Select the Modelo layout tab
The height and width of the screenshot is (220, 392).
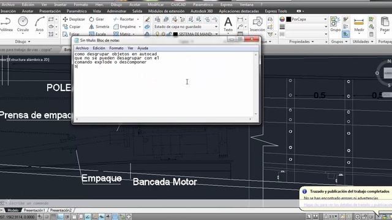13,210
